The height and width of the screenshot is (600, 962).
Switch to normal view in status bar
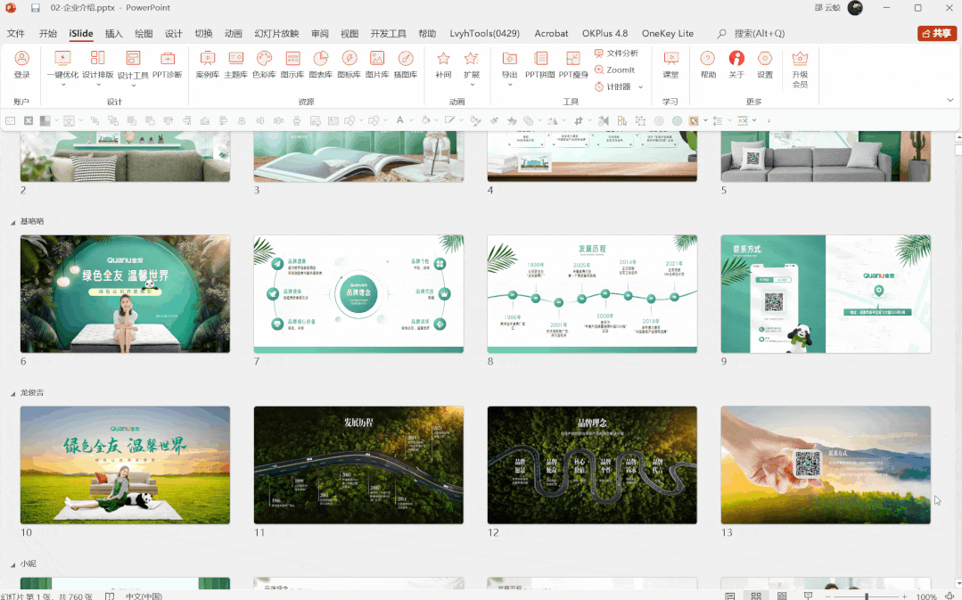point(730,596)
